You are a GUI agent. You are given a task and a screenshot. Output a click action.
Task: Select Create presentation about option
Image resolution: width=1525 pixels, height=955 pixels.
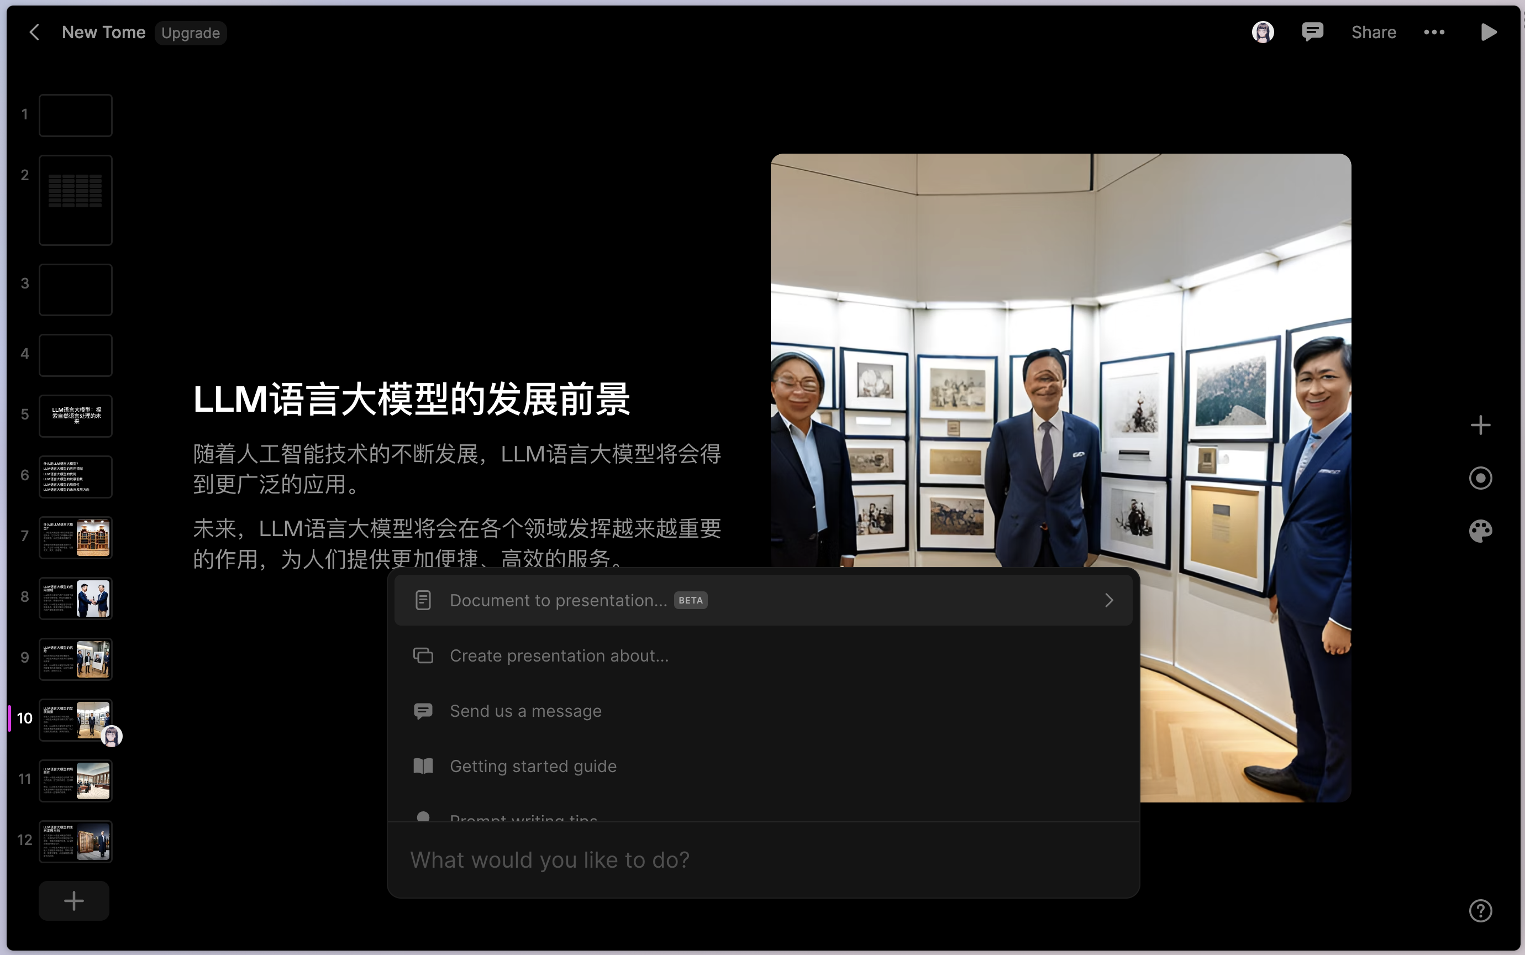[x=558, y=655]
